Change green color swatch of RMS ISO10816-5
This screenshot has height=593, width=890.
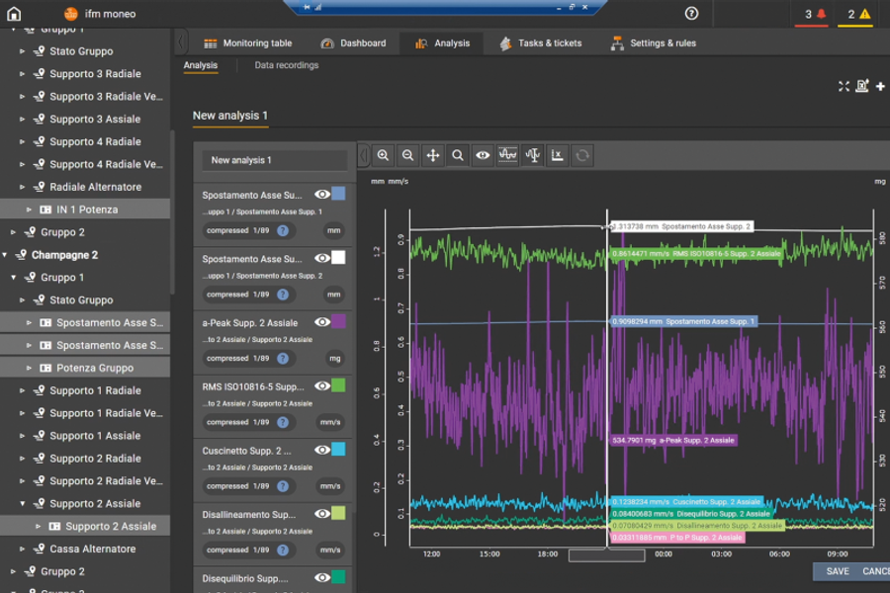[338, 385]
